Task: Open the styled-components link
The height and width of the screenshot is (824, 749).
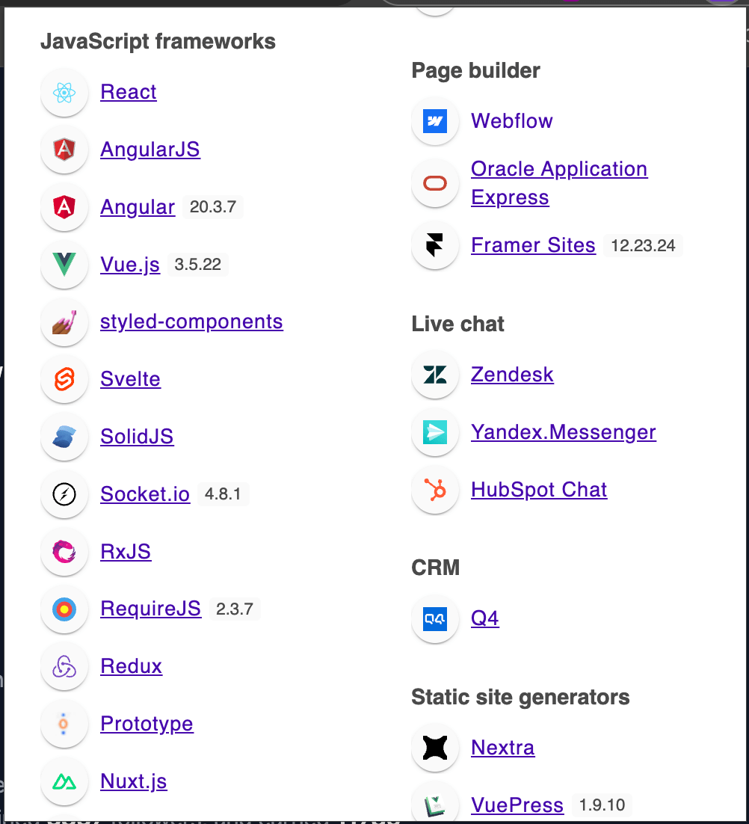Action: click(x=191, y=322)
